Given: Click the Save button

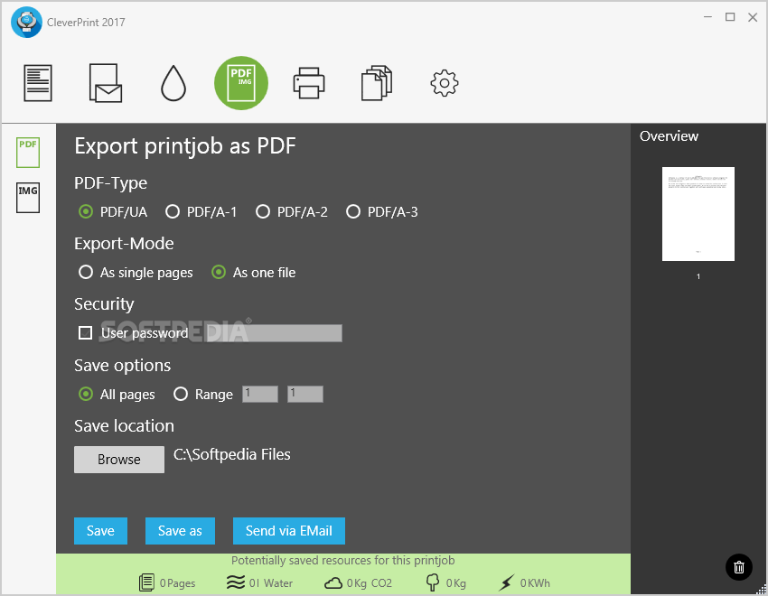Looking at the screenshot, I should coord(100,531).
